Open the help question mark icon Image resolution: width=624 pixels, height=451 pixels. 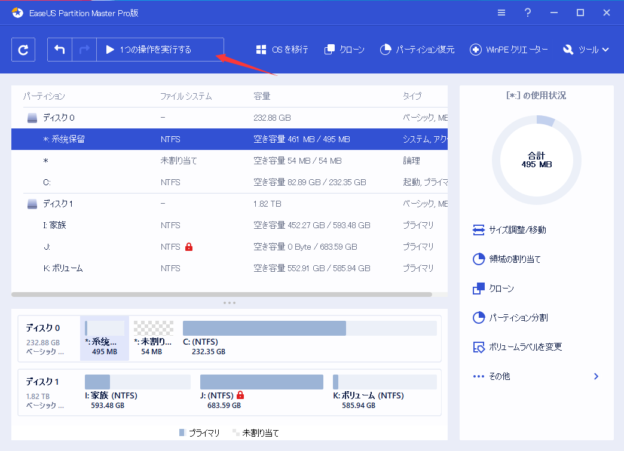tap(528, 13)
